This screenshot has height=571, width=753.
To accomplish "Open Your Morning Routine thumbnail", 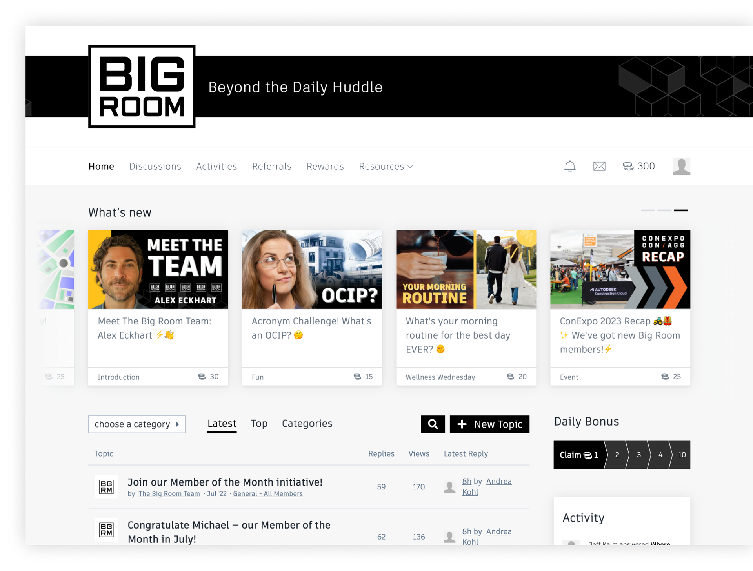I will click(466, 269).
